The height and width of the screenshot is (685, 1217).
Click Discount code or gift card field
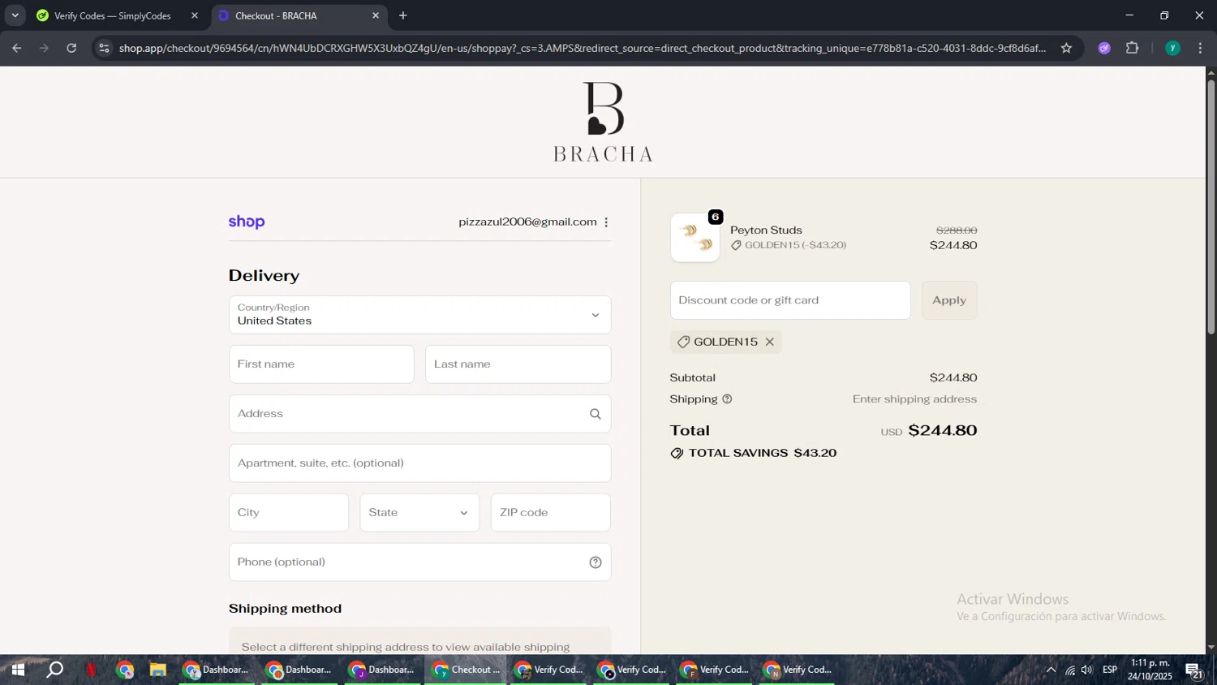pyautogui.click(x=790, y=300)
